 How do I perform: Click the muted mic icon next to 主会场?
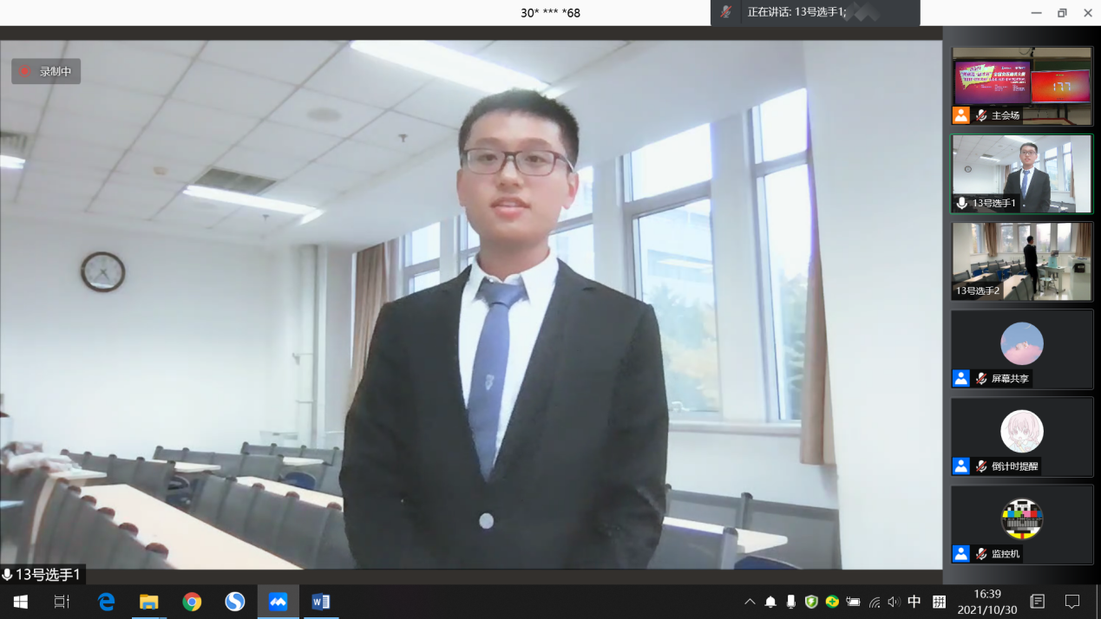(x=981, y=115)
